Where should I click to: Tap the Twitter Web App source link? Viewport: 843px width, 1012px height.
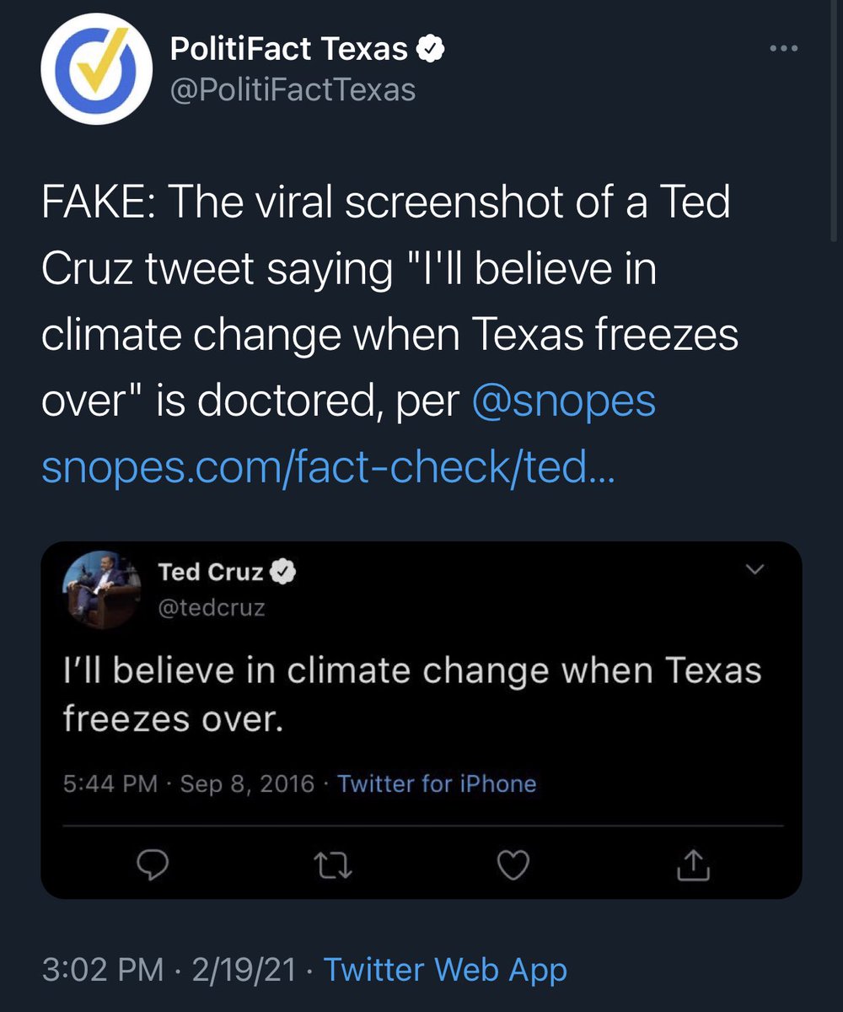pos(445,969)
